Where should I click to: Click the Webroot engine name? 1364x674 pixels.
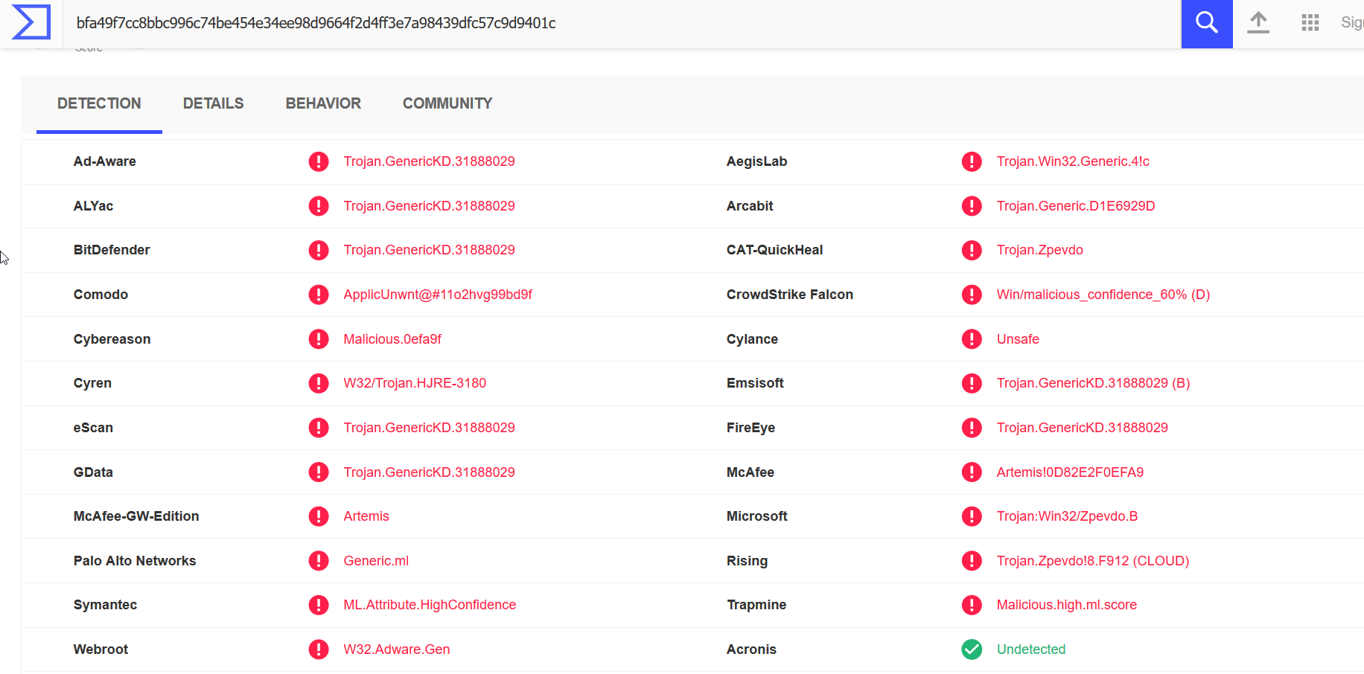click(x=101, y=649)
